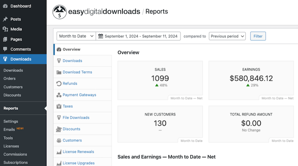298x166 pixels.
Task: Click the Posts pushpin icon
Action: (x=5, y=19)
